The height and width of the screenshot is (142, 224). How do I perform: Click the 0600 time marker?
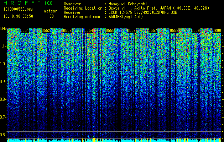pyautogui.click(x=217, y=31)
